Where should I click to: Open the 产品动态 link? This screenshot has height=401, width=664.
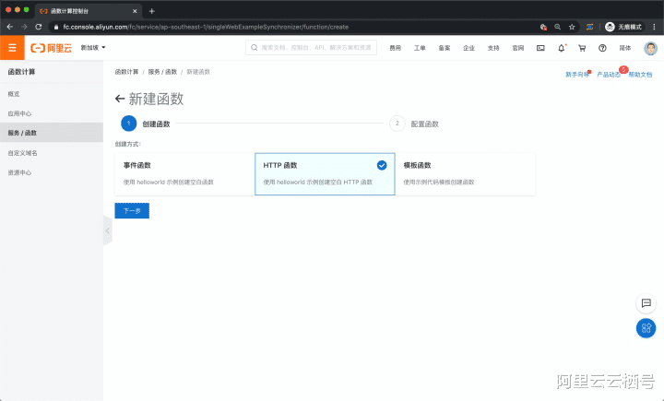click(x=609, y=75)
